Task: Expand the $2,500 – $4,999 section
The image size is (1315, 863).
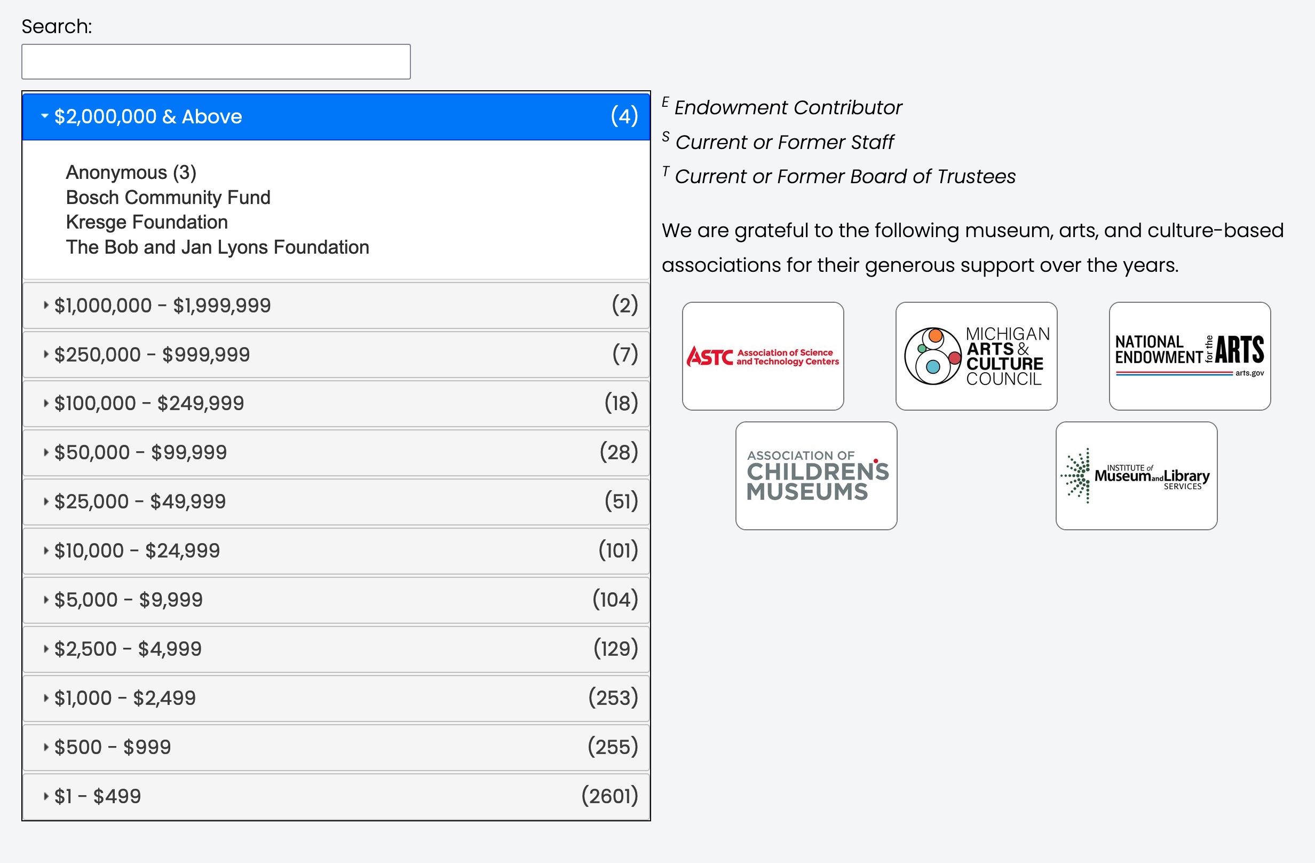Action: [336, 649]
